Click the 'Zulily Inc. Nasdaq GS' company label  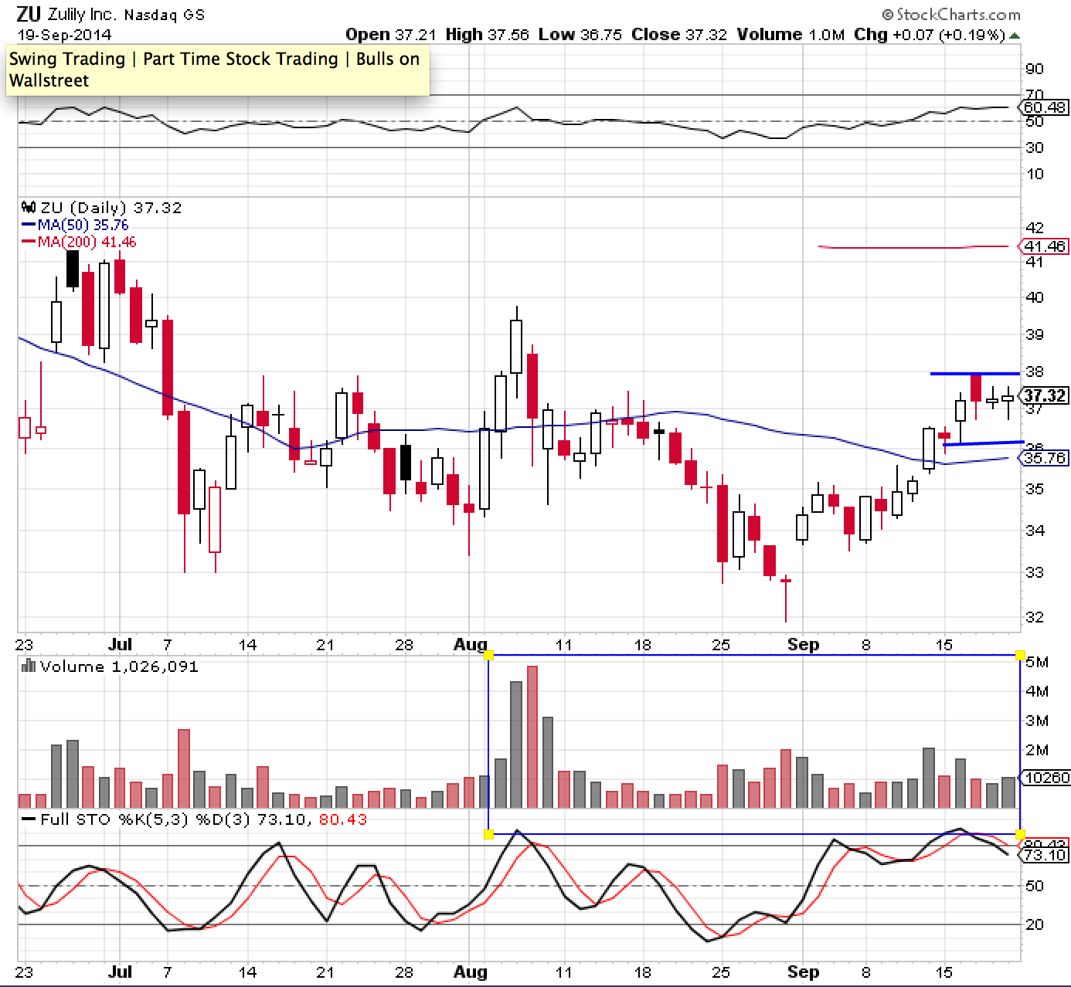point(126,15)
